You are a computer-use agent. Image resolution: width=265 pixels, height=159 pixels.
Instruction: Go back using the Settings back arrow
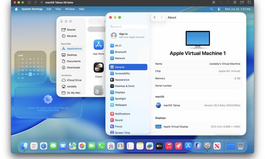(x=154, y=17)
